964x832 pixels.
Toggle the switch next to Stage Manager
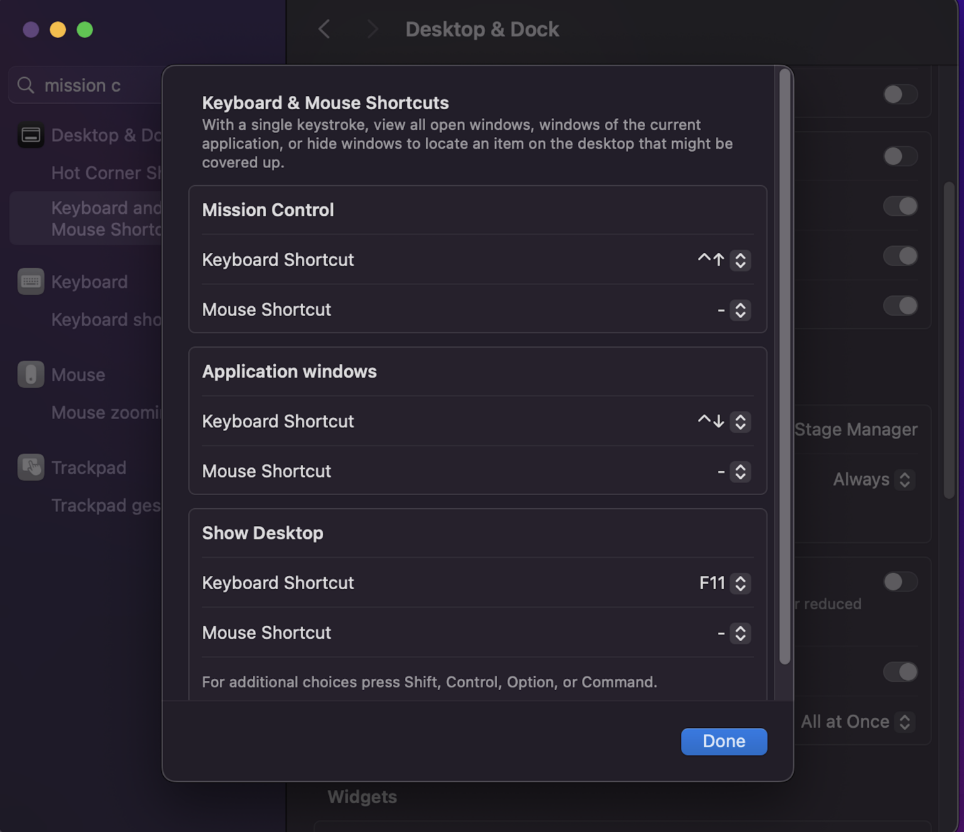[x=900, y=429]
